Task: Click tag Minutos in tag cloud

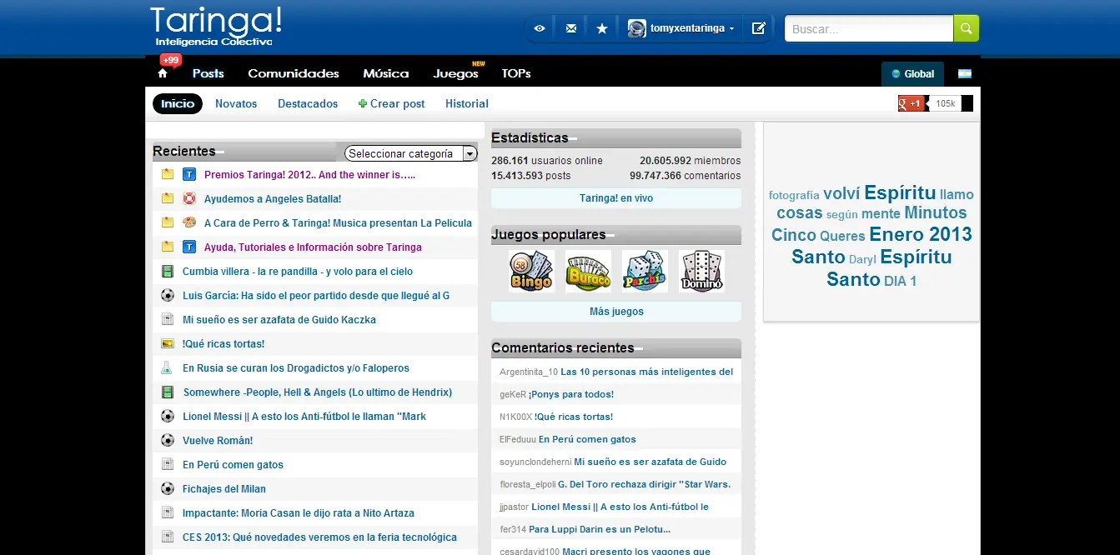Action: coord(936,212)
